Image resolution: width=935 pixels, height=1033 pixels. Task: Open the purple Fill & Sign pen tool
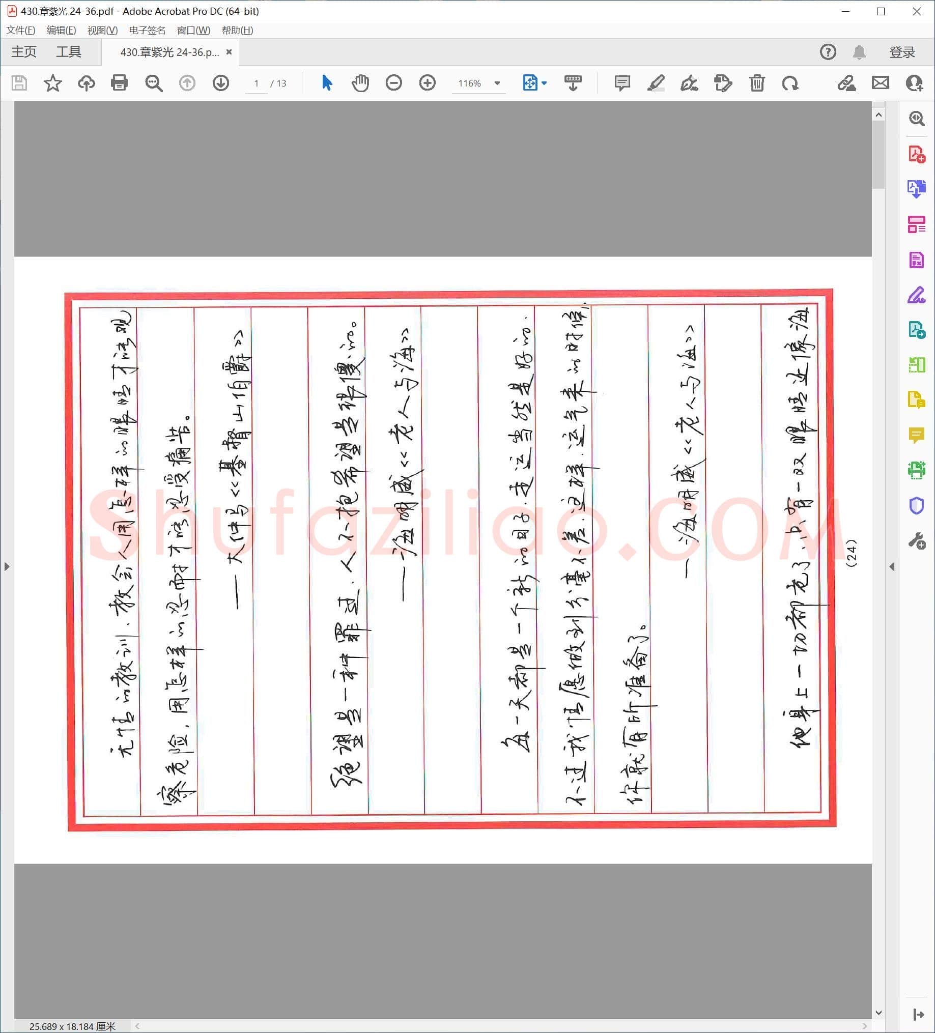point(917,295)
